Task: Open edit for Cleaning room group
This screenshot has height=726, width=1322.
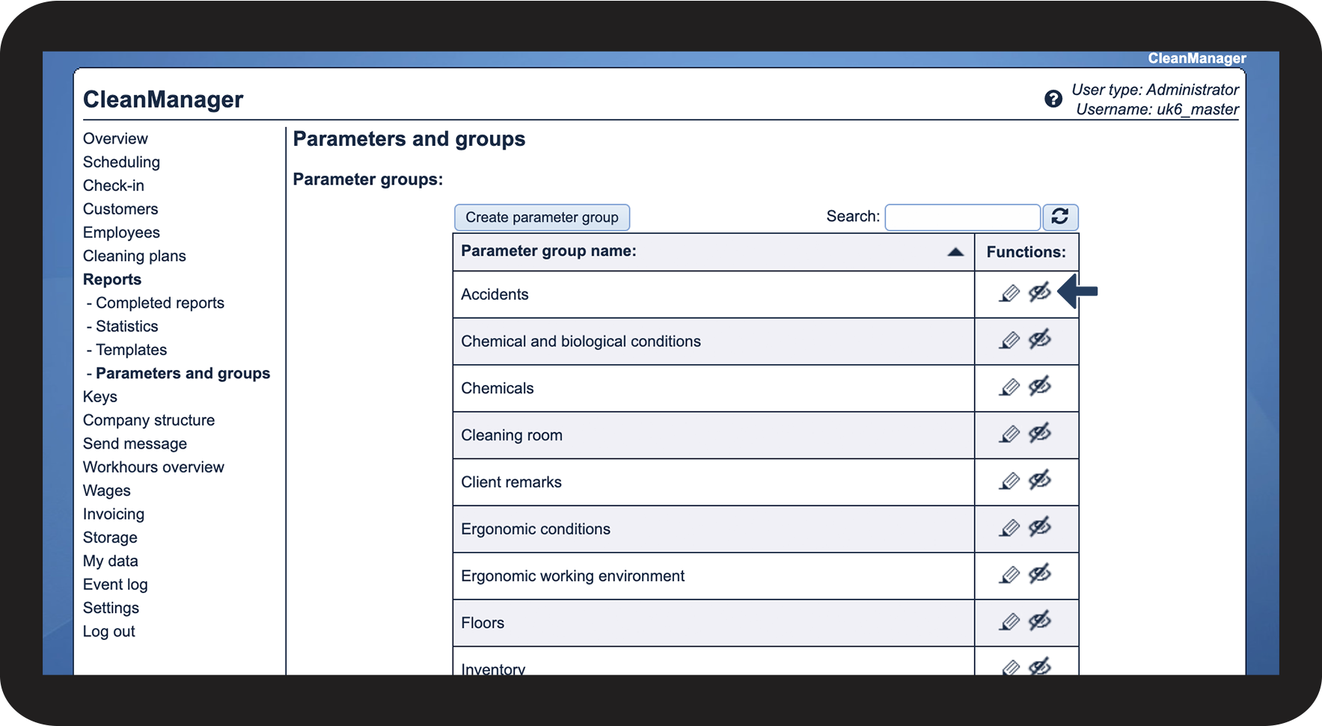Action: click(1009, 434)
